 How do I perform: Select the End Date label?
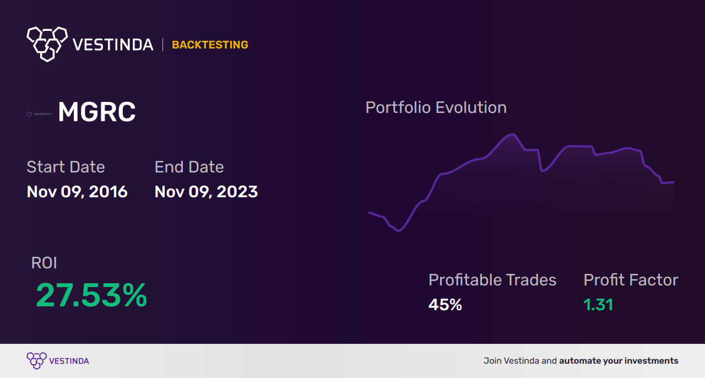pos(189,166)
